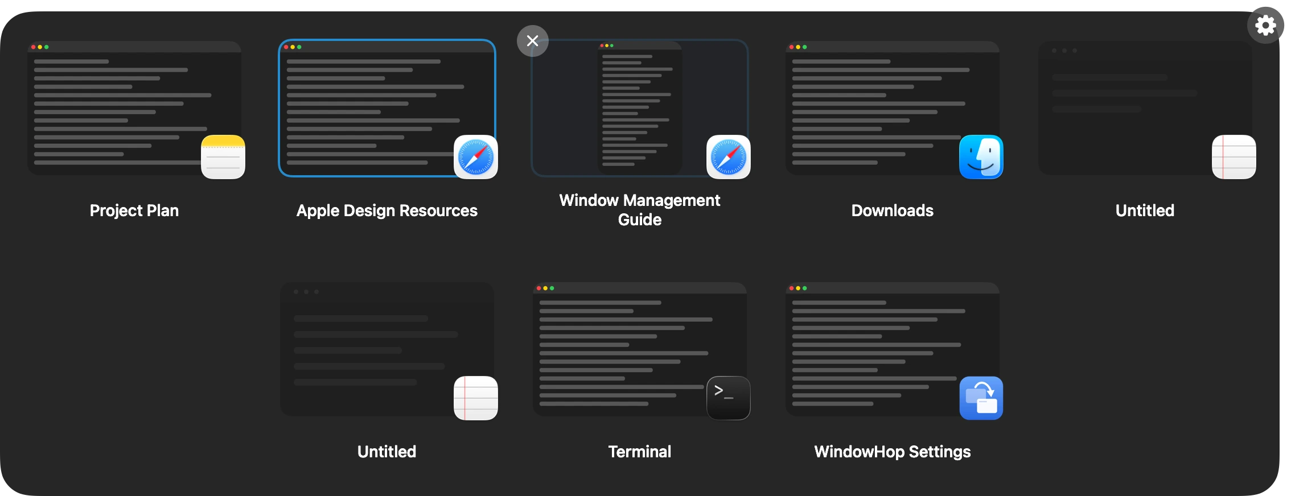Click the Finder icon on Downloads
This screenshot has height=496, width=1291.
[x=981, y=157]
